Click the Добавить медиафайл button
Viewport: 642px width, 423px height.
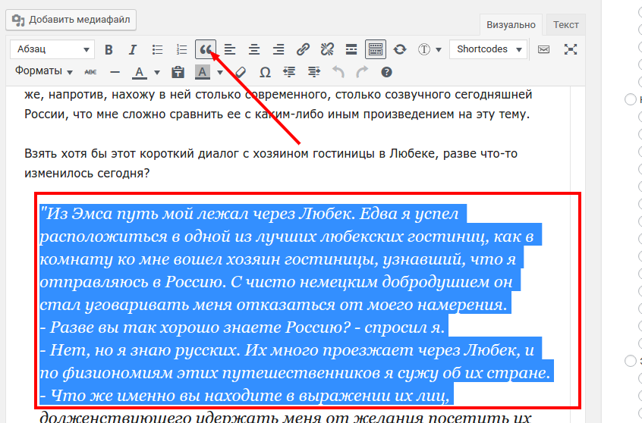tap(71, 20)
